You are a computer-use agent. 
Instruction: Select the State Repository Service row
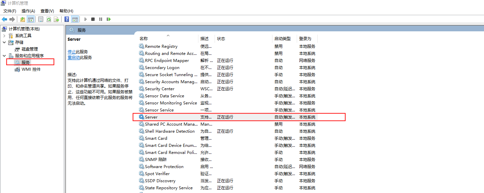228,188
